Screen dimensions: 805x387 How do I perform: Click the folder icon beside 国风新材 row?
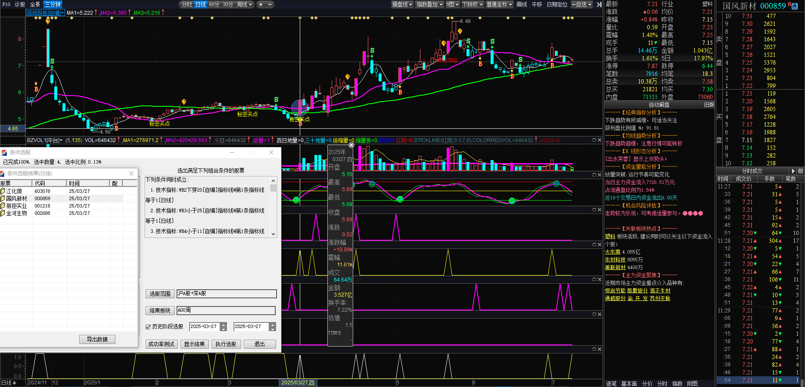(3, 198)
